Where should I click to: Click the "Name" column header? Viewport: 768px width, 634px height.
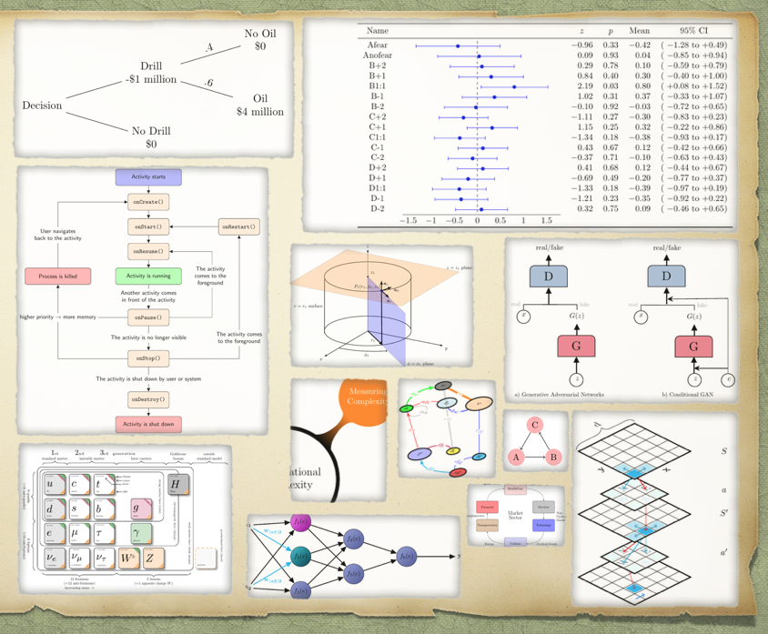click(378, 31)
